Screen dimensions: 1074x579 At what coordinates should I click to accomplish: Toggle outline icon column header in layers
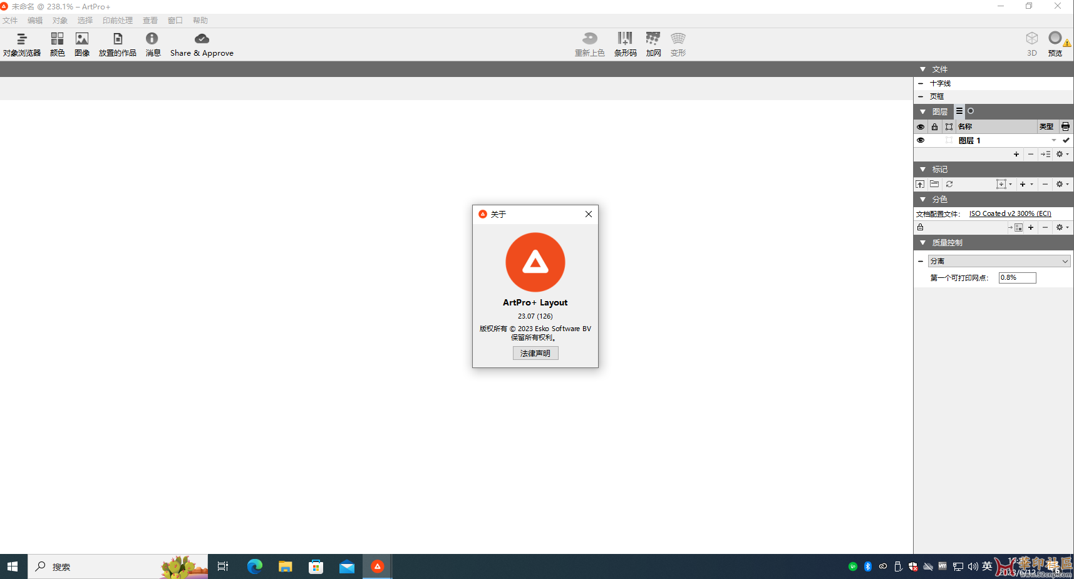(949, 126)
